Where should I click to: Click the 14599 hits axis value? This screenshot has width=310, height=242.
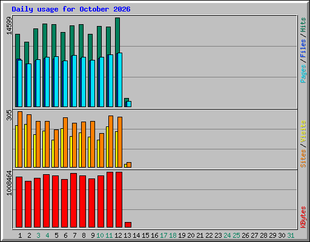click(x=9, y=25)
